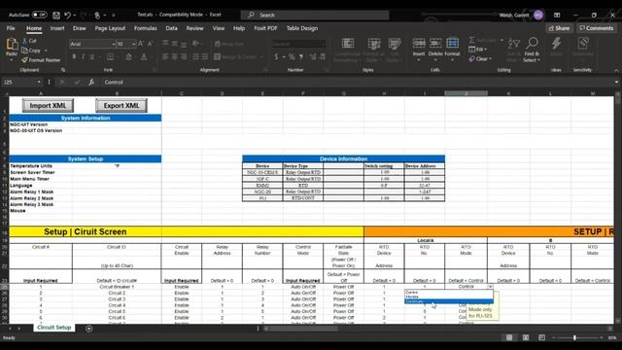
Task: Align text to the right
Action: tap(184, 57)
